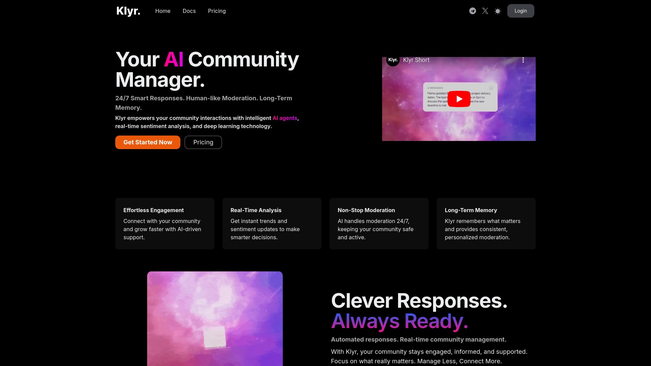Open the X (Twitter) icon link
Screen dimensions: 651x366
pos(485,11)
